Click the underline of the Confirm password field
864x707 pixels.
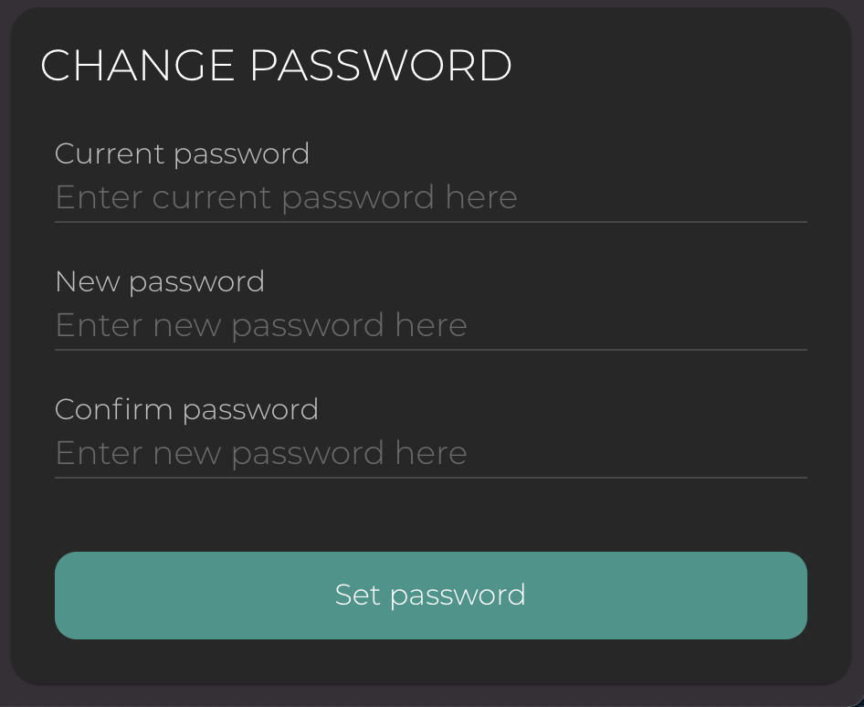tap(430, 477)
